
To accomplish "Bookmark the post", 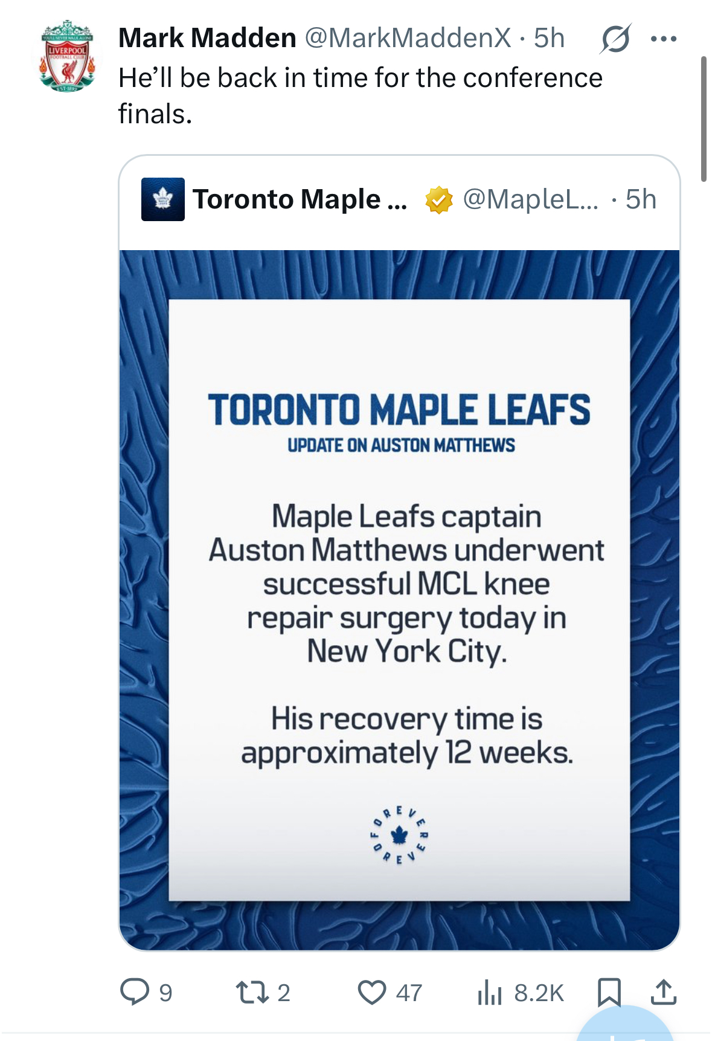I will tap(609, 992).
